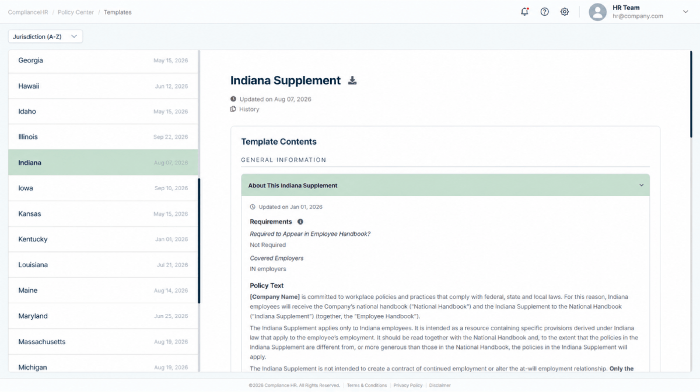Image resolution: width=700 pixels, height=392 pixels.
Task: Select Hawaii in the jurisdiction list
Action: (103, 86)
